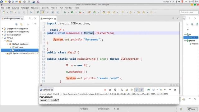This screenshot has width=199, height=112.
Task: Click Remove All Terminated Launches icon
Action: click(115, 90)
